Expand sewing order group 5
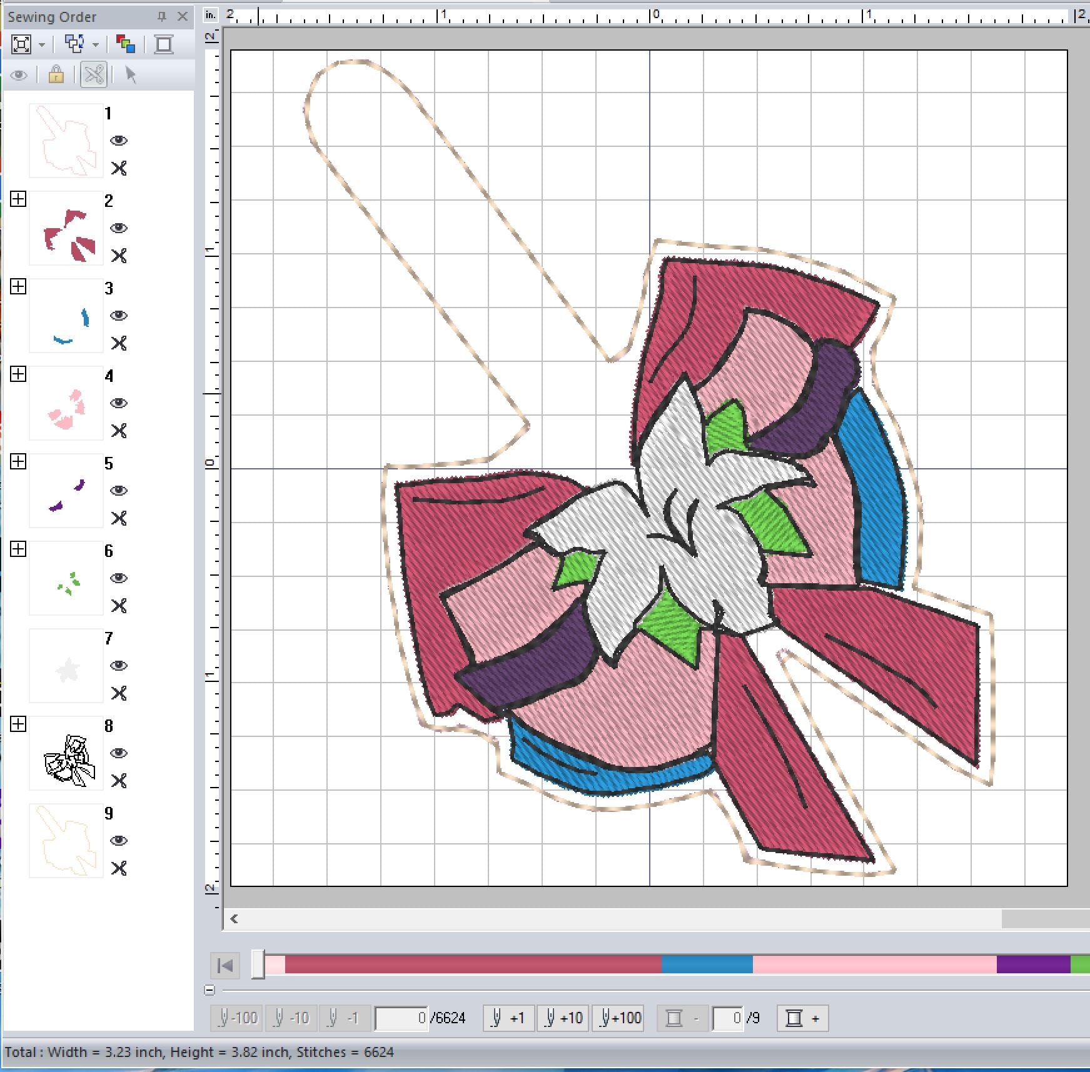1090x1072 pixels. (18, 461)
